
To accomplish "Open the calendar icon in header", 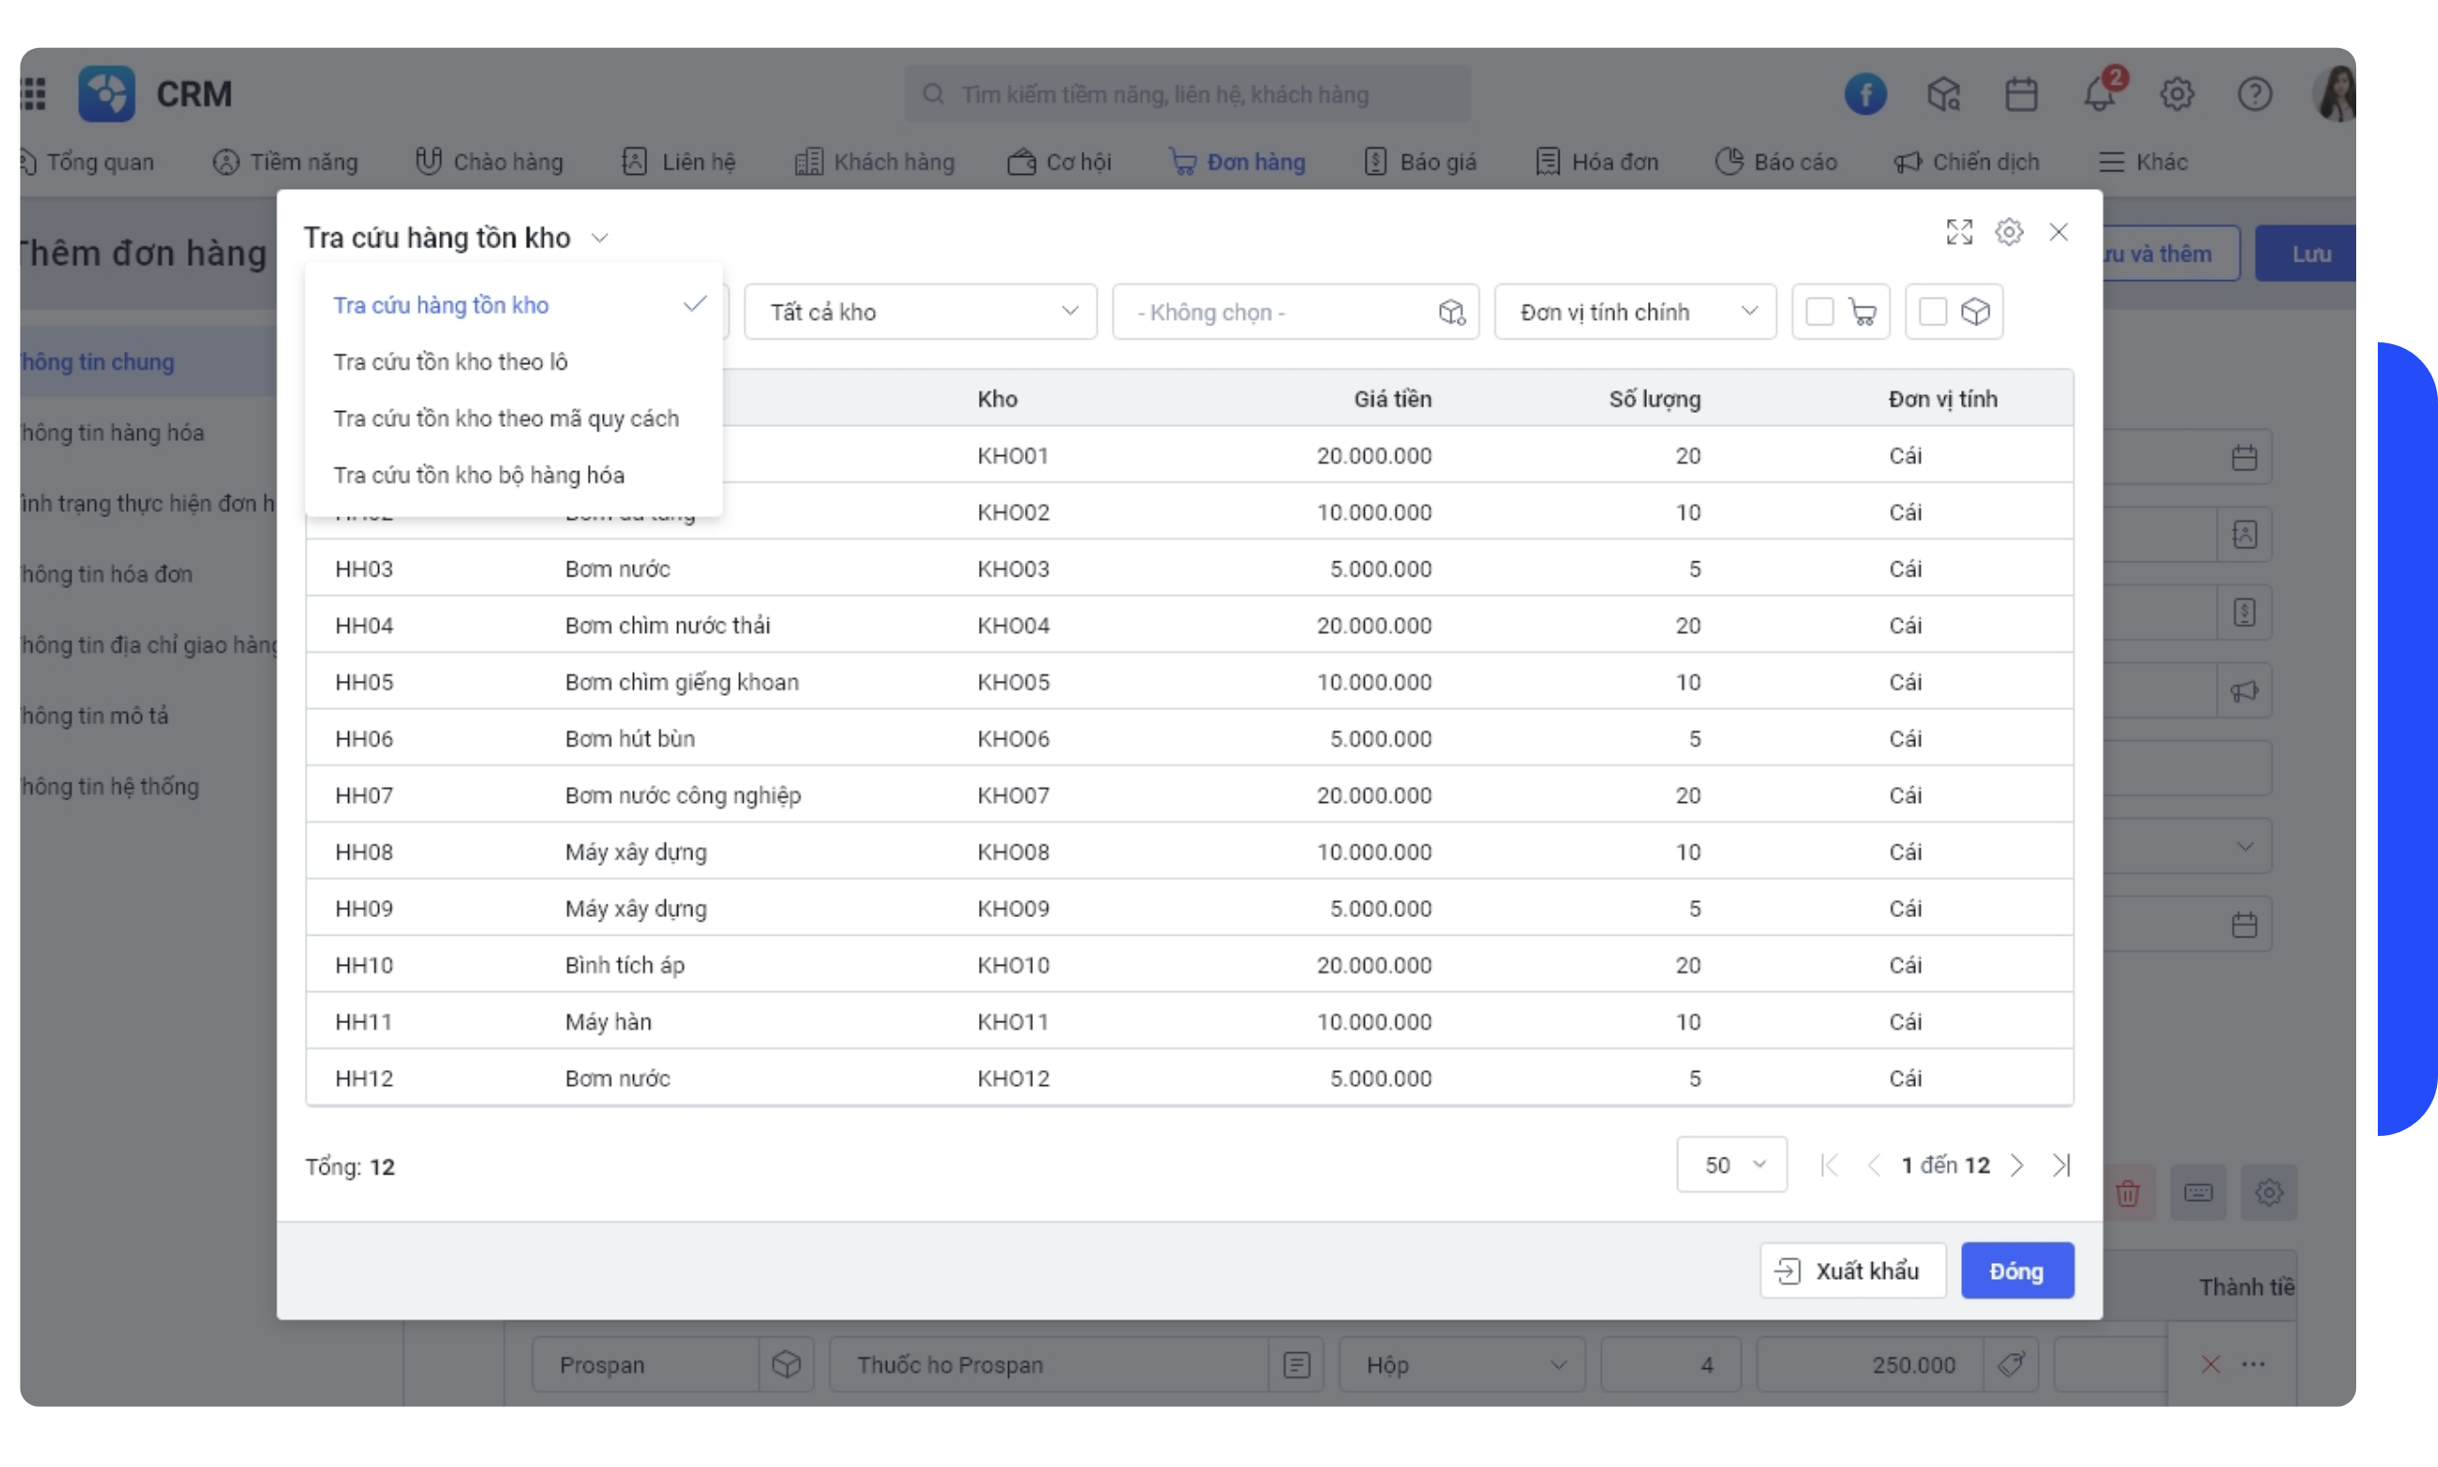I will click(x=2019, y=95).
